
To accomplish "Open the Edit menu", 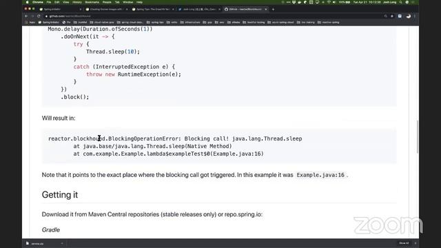I will point(57,2).
